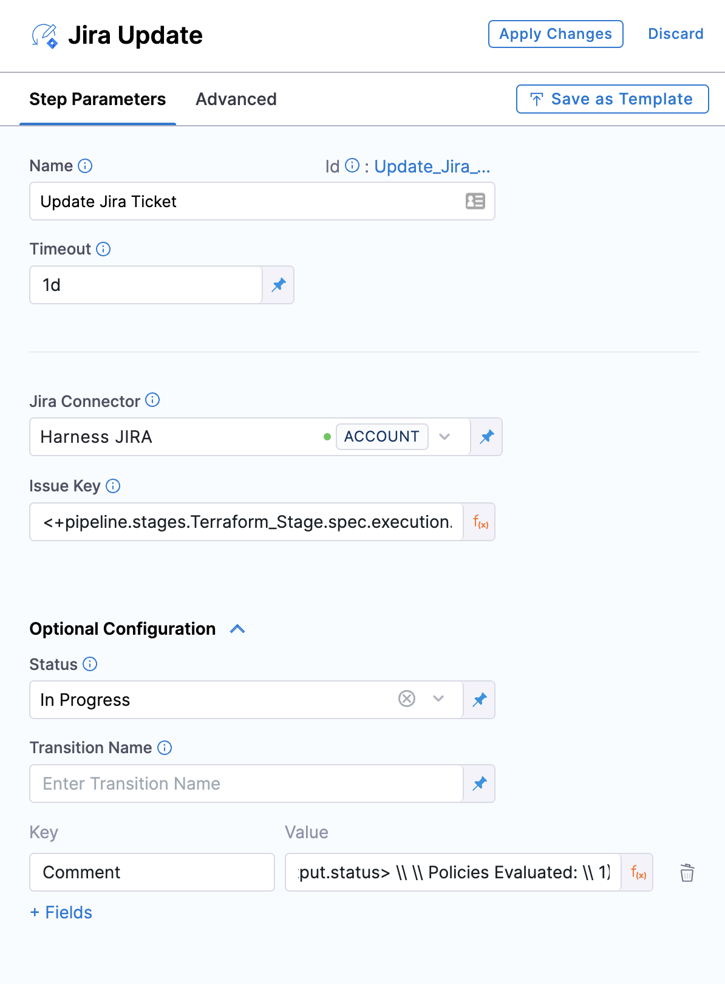This screenshot has height=984, width=725.
Task: Click the pin icon next to Timeout
Action: (279, 285)
